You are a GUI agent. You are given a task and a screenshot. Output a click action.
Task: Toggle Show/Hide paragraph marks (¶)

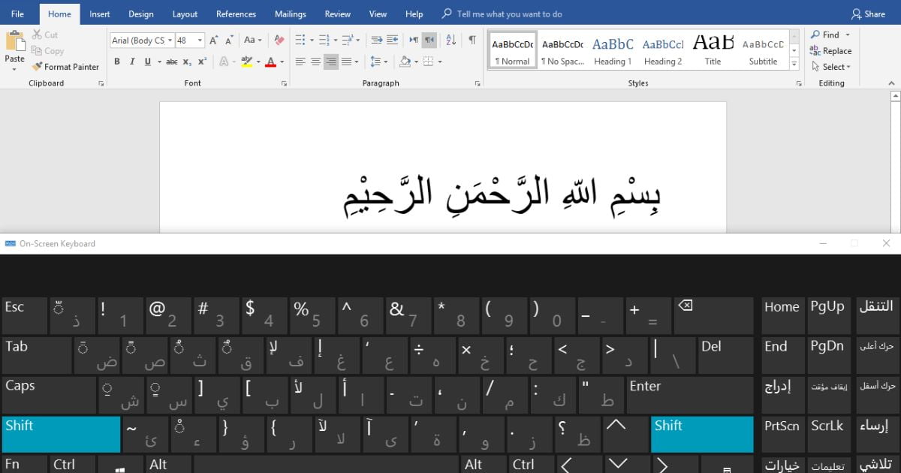pos(472,40)
